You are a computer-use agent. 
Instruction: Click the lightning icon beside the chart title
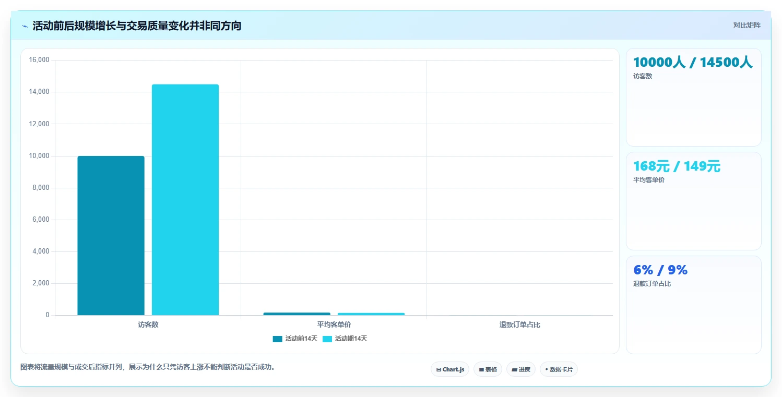tap(25, 26)
